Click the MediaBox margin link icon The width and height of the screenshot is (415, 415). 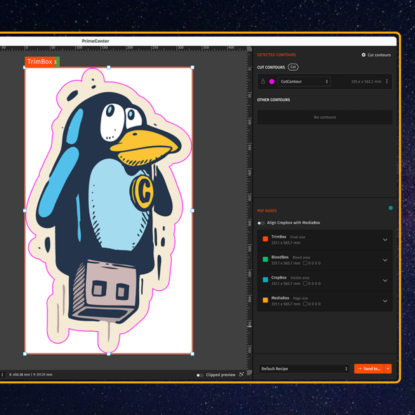(x=305, y=304)
